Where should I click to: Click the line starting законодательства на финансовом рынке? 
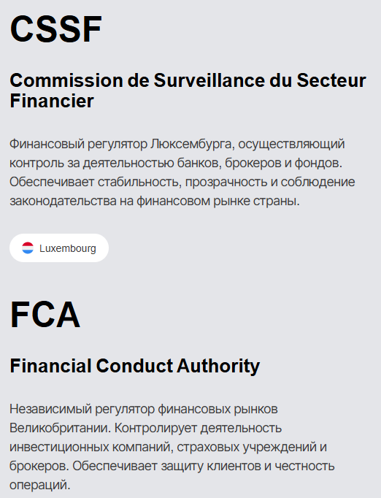[155, 201]
